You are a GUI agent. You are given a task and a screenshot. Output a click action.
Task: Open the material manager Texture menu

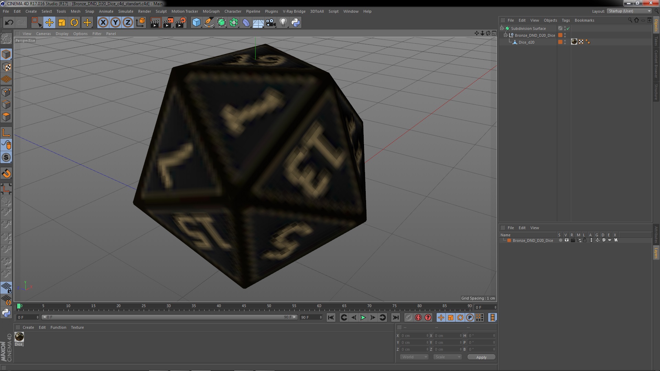coord(77,327)
